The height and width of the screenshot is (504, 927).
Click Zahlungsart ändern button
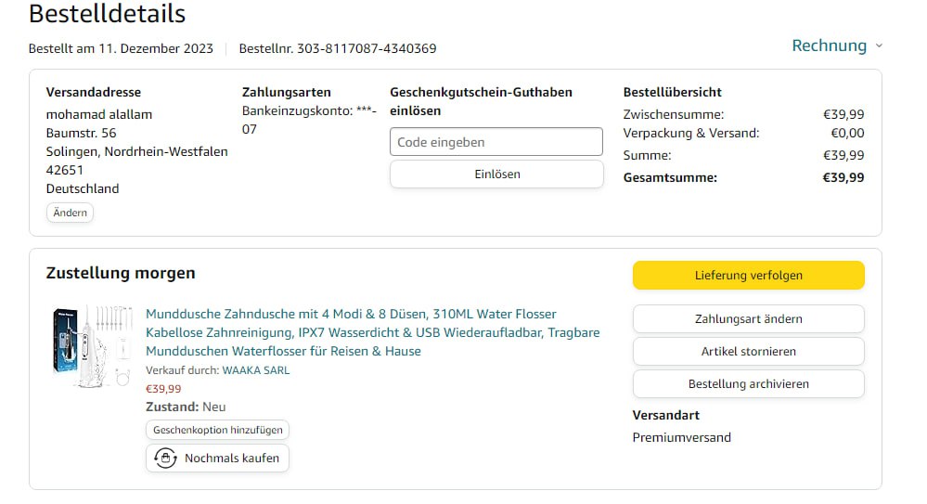click(x=748, y=318)
